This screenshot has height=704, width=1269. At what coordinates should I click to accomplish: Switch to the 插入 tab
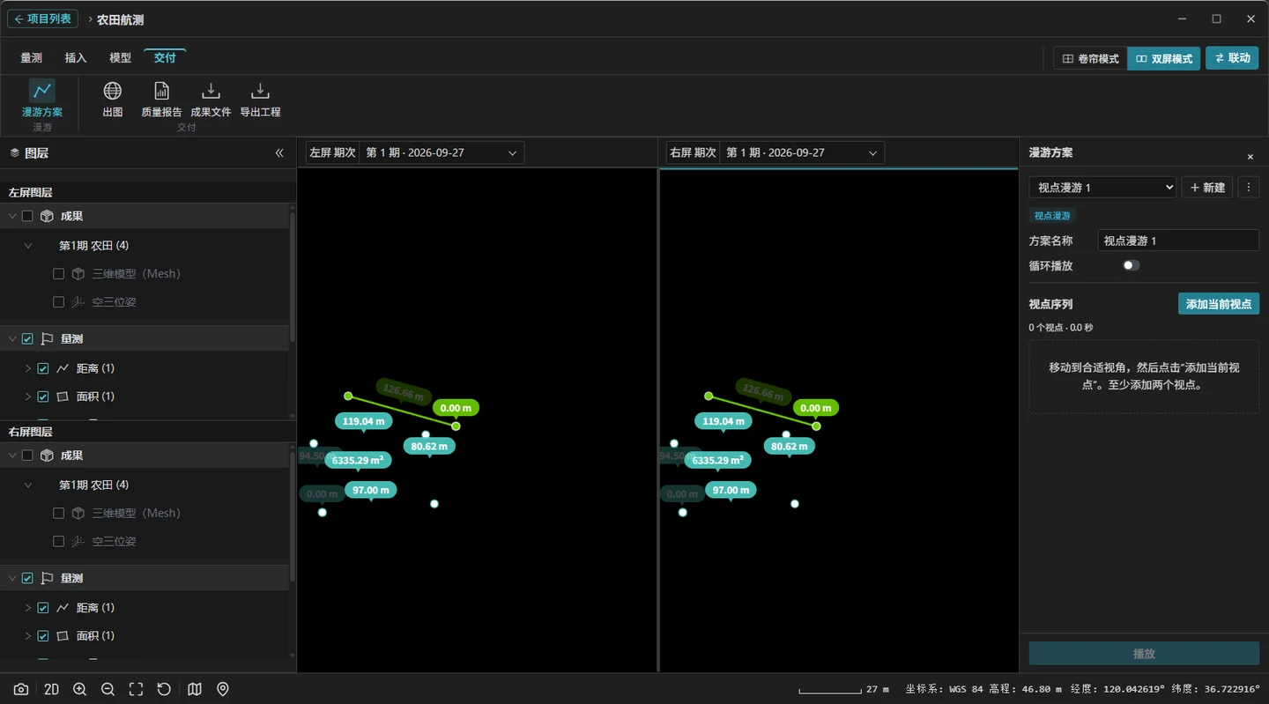tap(76, 58)
